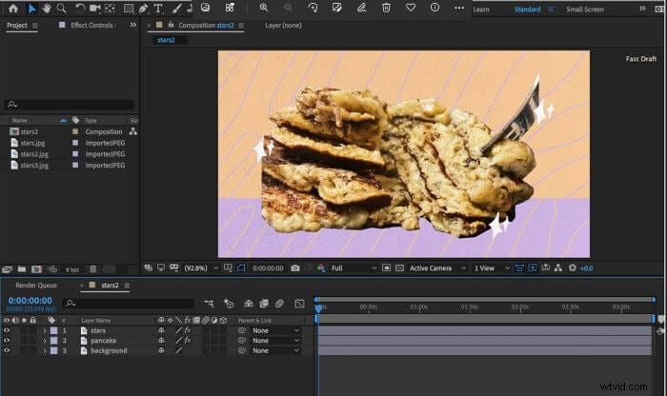Click the 8 bpc color depth button
This screenshot has width=667, height=396.
tap(72, 269)
